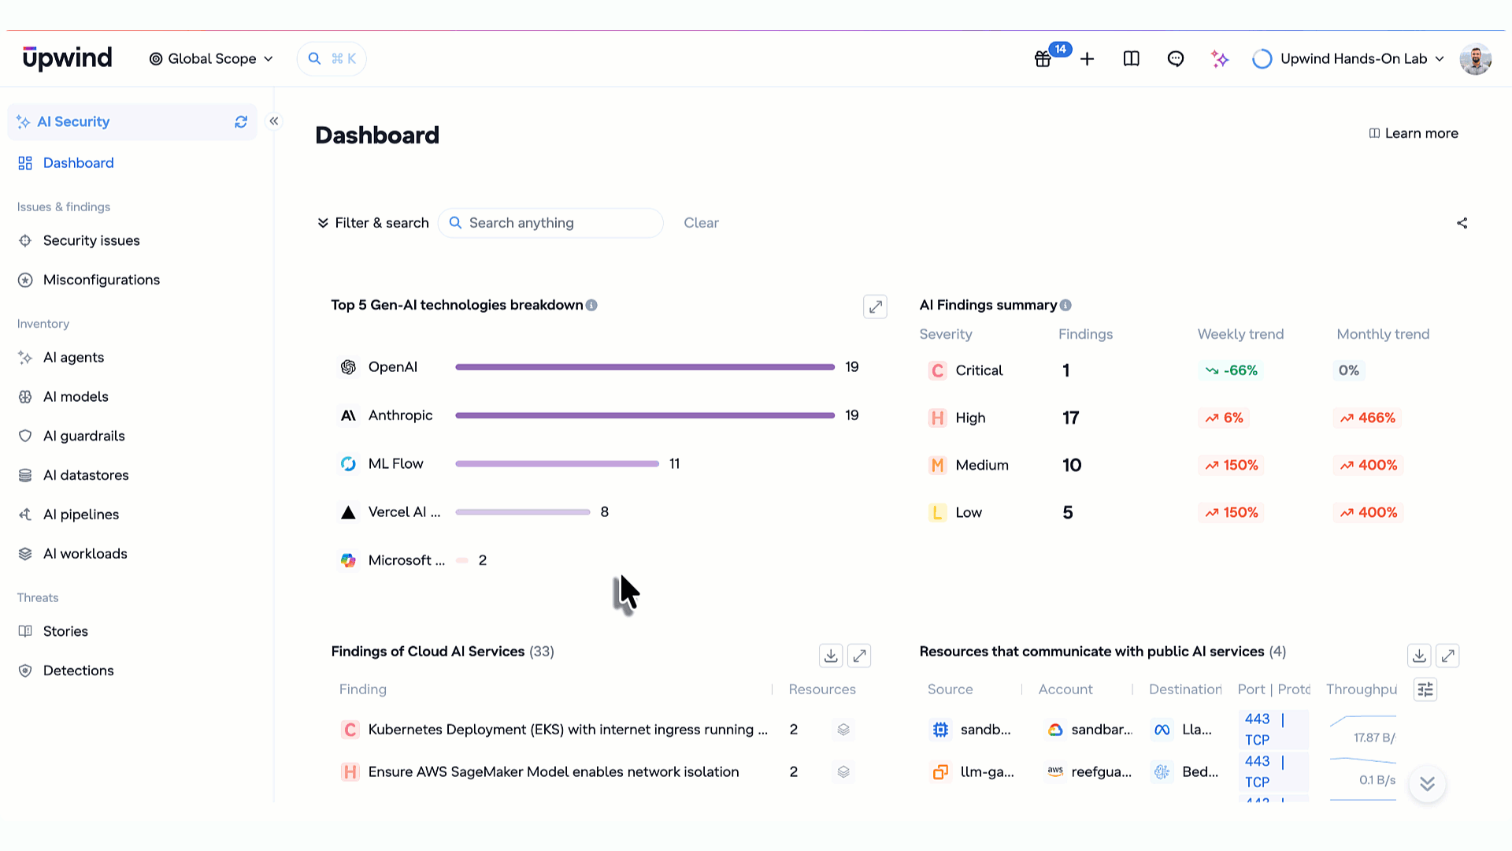Open the gift notifications icon
This screenshot has height=851, width=1512.
(x=1043, y=59)
